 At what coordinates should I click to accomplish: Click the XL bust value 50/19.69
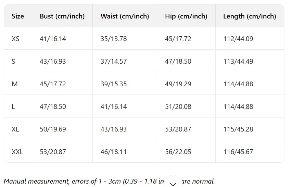pos(53,129)
